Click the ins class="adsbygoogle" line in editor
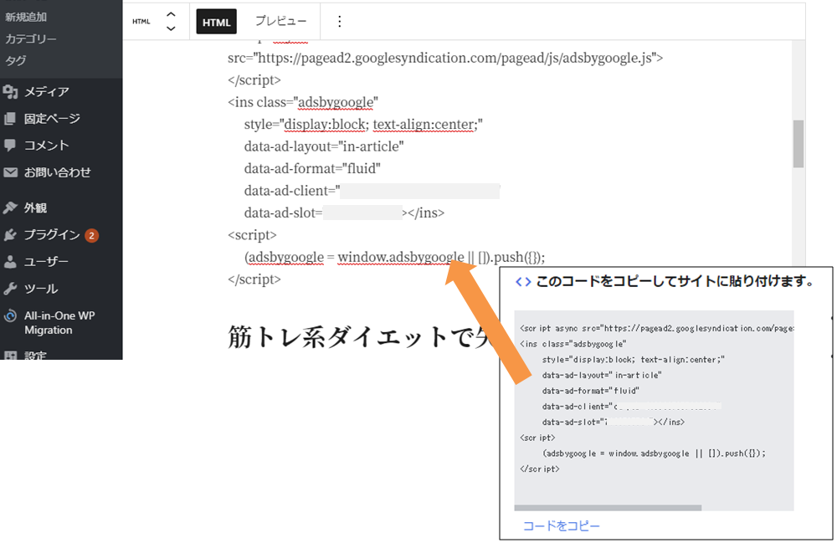 pyautogui.click(x=303, y=102)
